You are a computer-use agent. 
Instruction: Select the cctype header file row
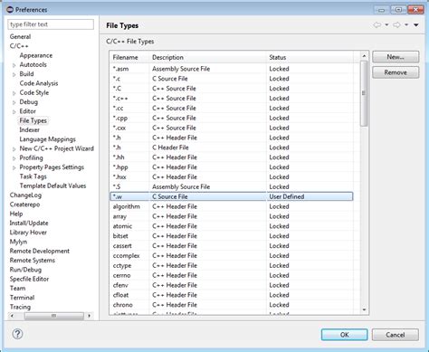point(232,265)
